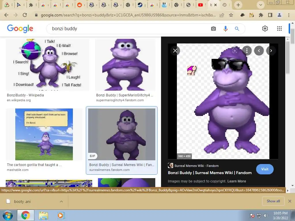The image size is (295, 221).
Task: Open preview image more options menu
Action: (247, 51)
